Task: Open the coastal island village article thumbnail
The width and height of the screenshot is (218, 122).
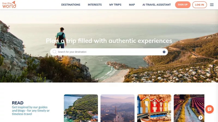Action: 81,108
